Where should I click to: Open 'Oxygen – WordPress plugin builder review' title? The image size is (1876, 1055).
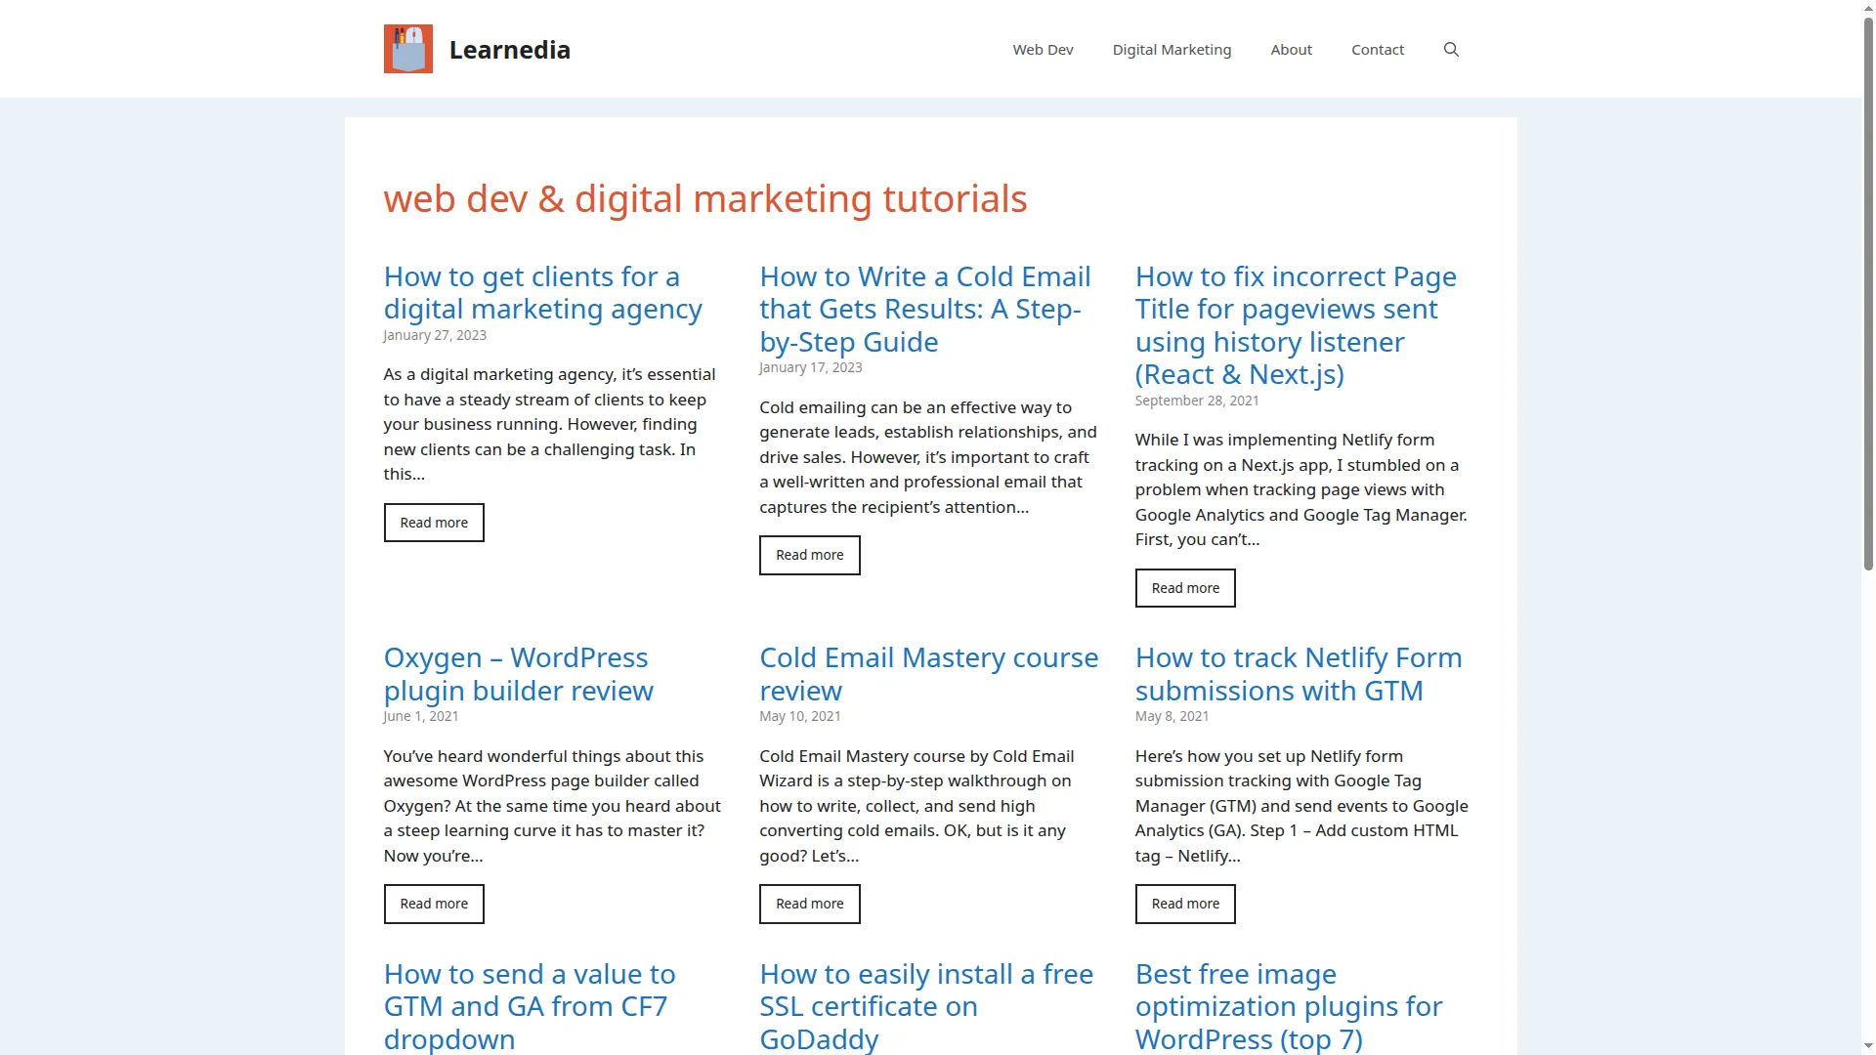coord(518,674)
